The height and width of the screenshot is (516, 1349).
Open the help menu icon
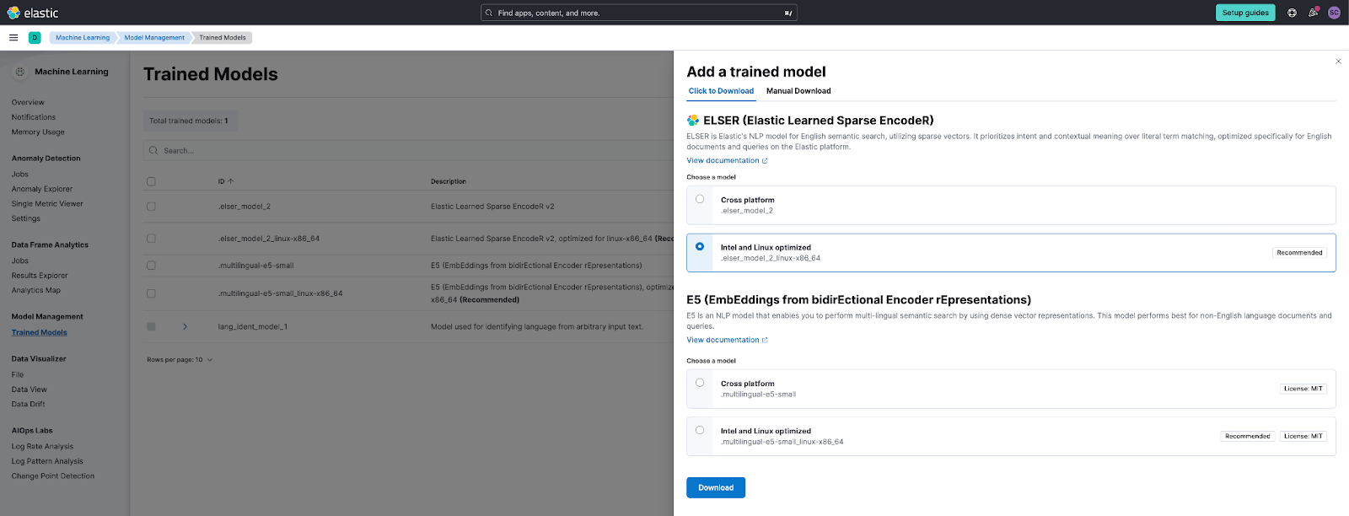click(x=1292, y=13)
